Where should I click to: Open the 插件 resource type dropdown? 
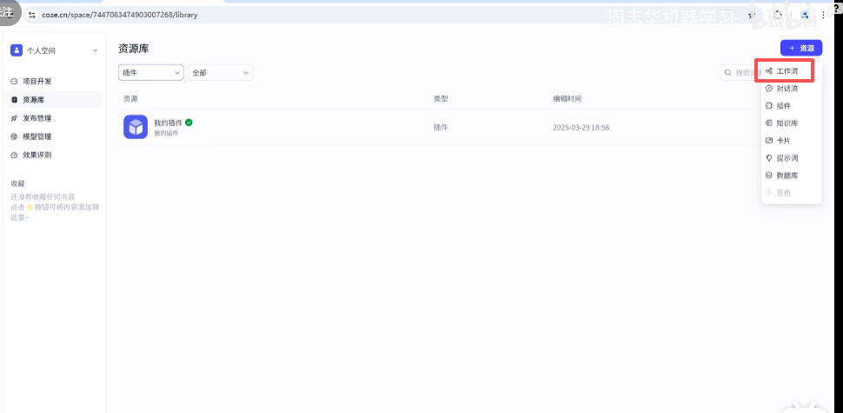tap(150, 73)
